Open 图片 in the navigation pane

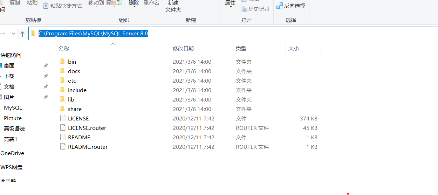pyautogui.click(x=9, y=97)
